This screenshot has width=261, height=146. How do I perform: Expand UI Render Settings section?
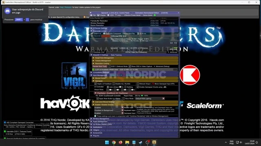(135, 28)
